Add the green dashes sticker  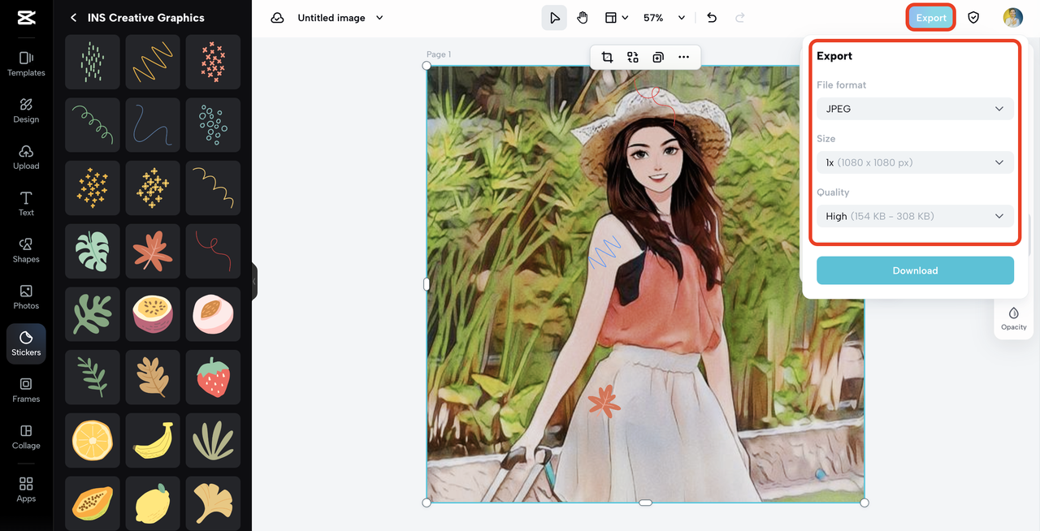tap(93, 63)
